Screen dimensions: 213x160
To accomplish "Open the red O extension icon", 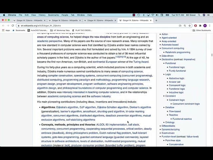I will tap(195, 26).
